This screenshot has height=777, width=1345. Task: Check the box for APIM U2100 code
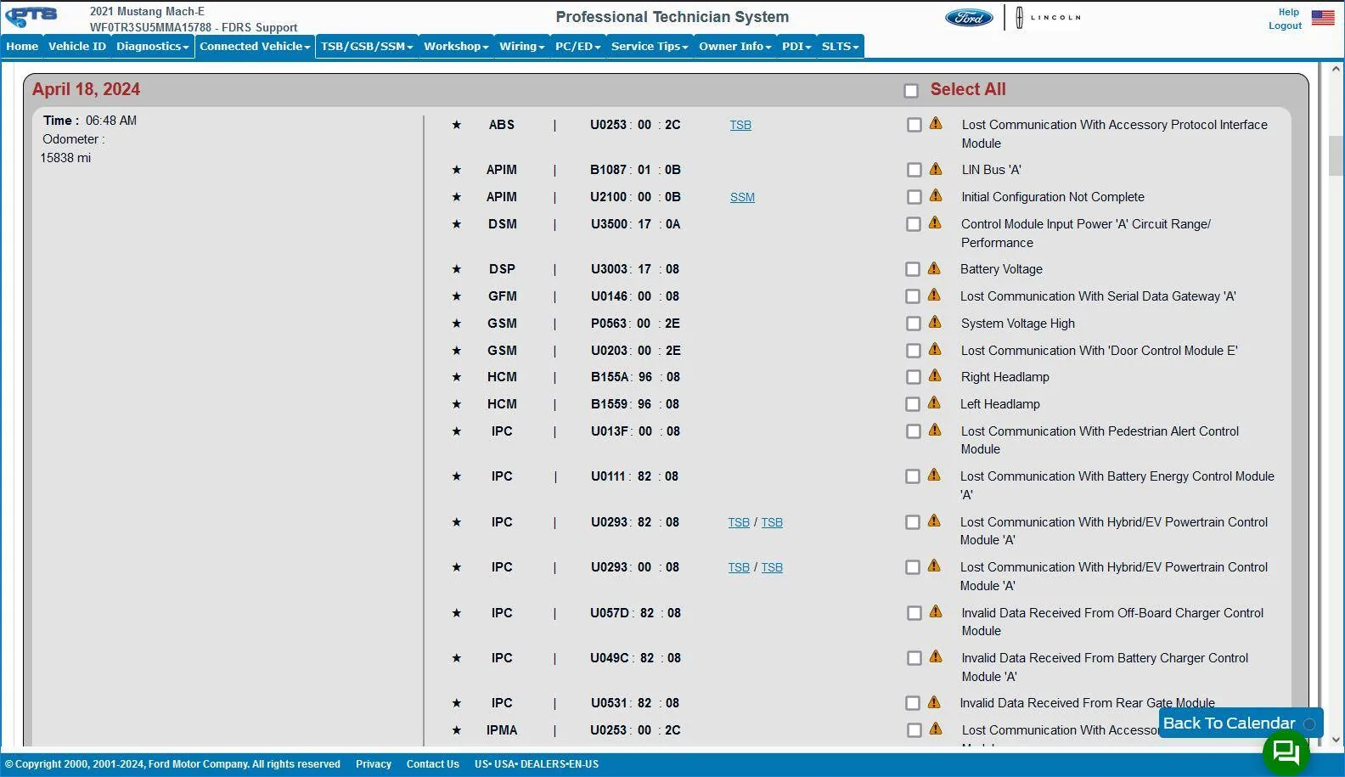tap(914, 197)
